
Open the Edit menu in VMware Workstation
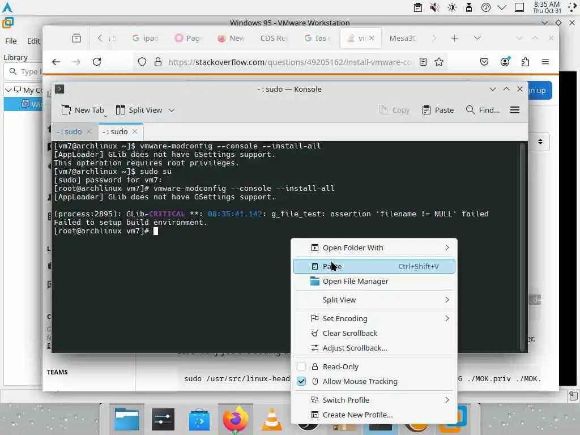pyautogui.click(x=33, y=41)
